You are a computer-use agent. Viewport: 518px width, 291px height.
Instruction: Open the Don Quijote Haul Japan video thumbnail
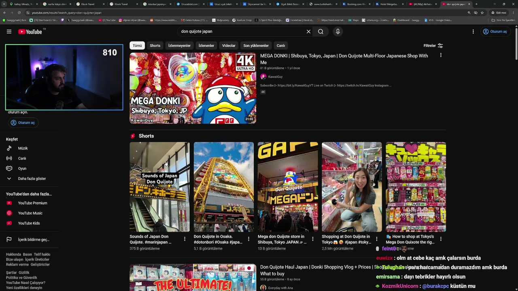(193, 277)
